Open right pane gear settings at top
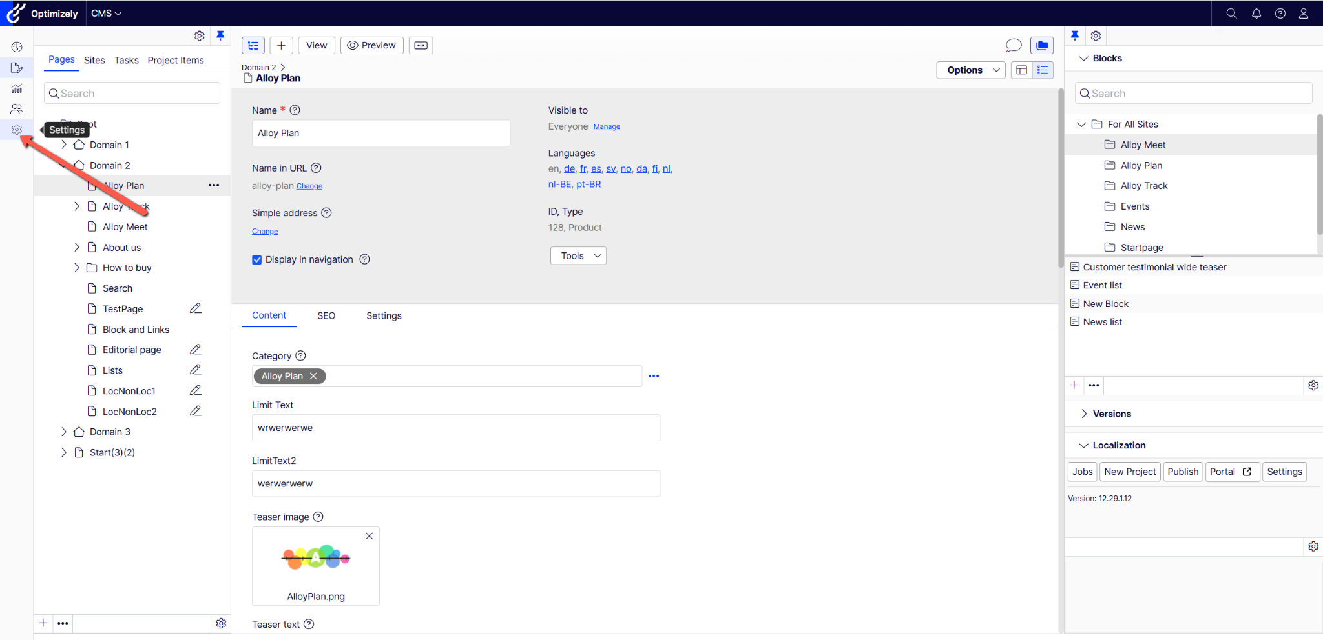1323x640 pixels. [x=1096, y=35]
